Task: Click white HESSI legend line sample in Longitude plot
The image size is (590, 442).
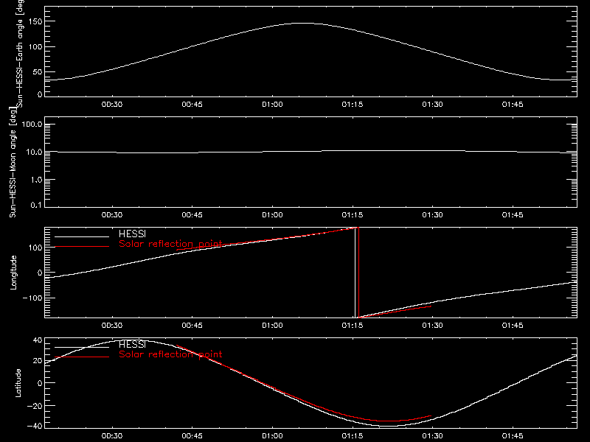Action: tap(82, 236)
